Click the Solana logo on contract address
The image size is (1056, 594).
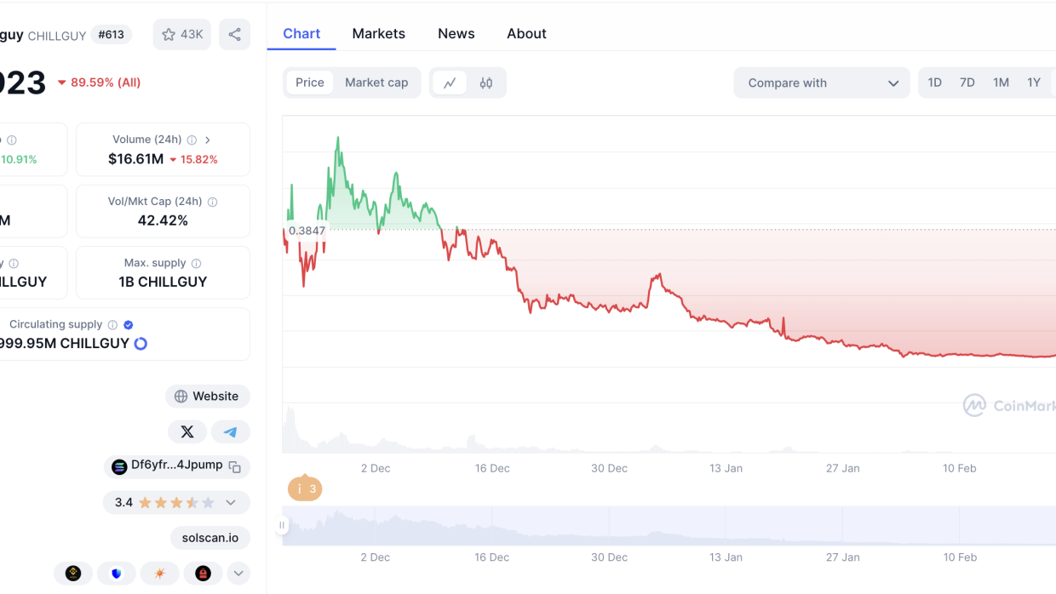coord(119,466)
